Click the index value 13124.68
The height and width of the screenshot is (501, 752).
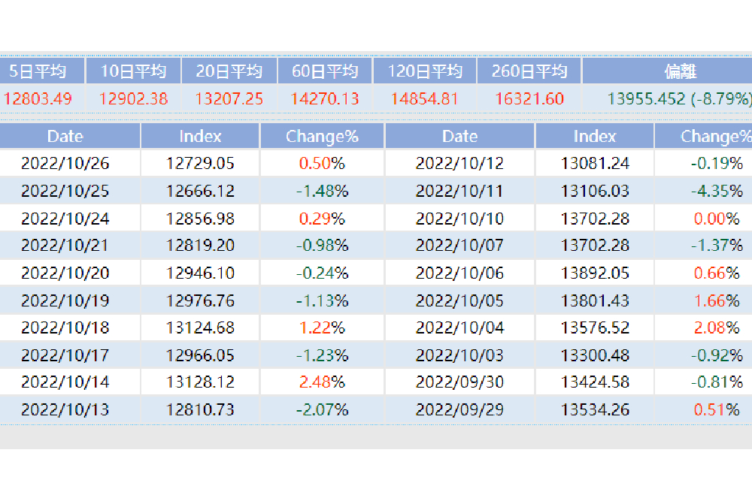pyautogui.click(x=200, y=327)
